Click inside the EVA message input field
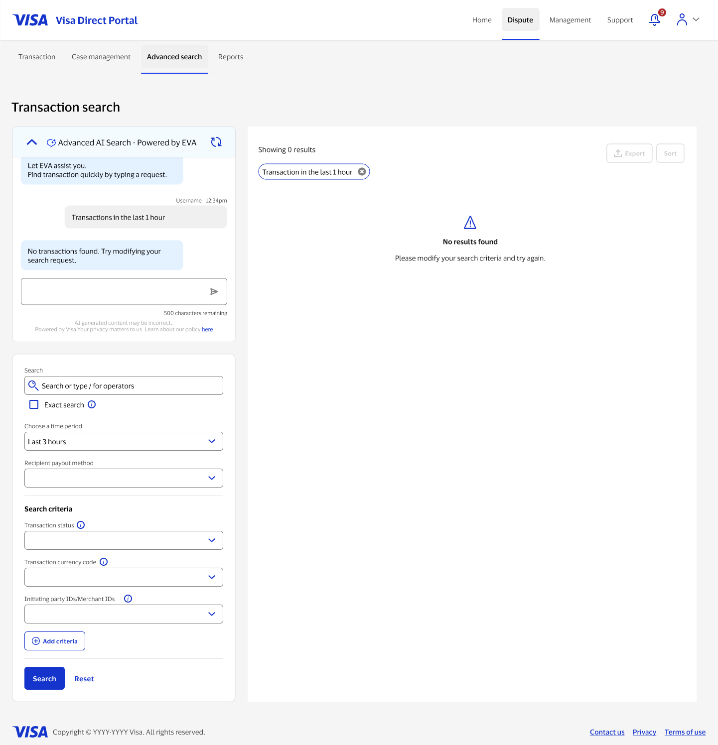The image size is (718, 745). click(x=115, y=291)
